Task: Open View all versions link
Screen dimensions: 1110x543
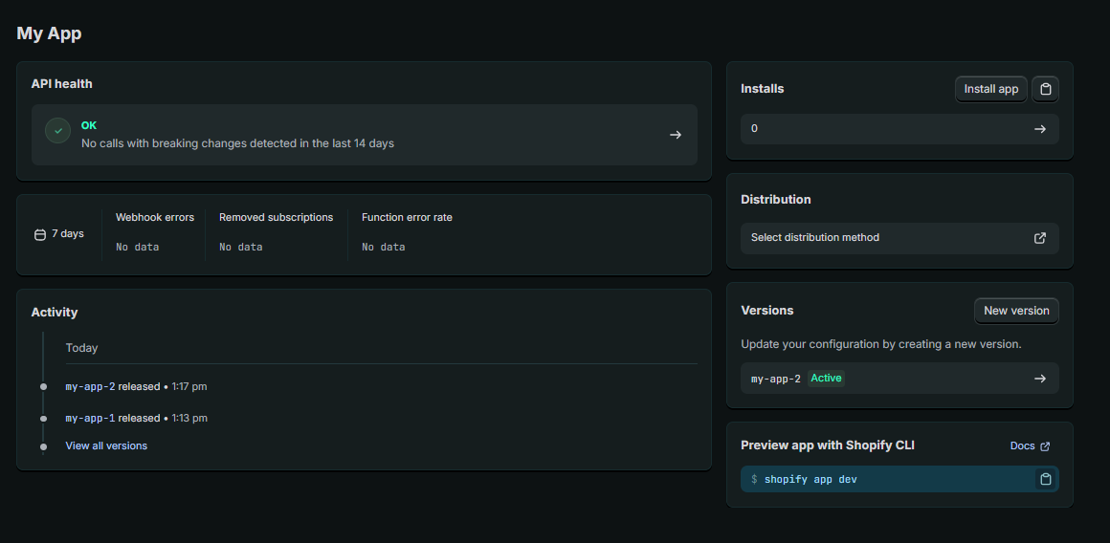Action: click(106, 445)
